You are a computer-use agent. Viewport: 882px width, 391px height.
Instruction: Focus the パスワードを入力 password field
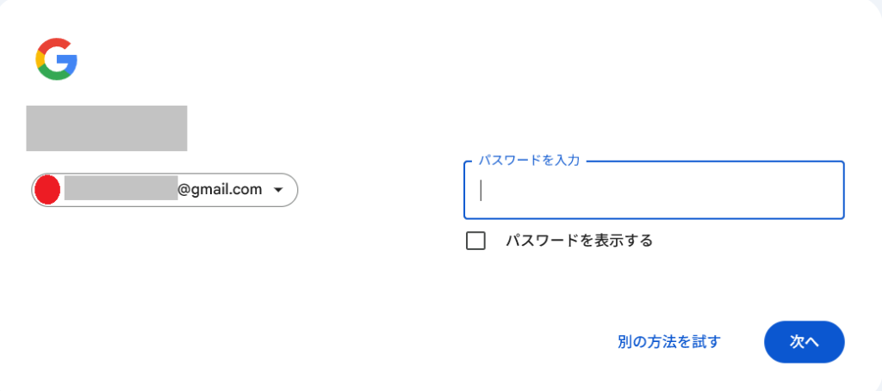[x=654, y=190]
